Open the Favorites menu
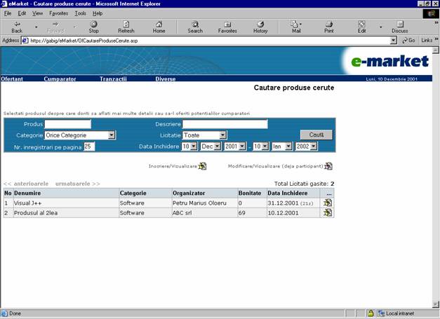The image size is (440, 319). click(59, 13)
